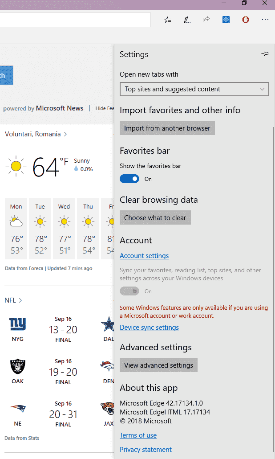The width and height of the screenshot is (275, 459).
Task: Click the Microsoft News label
Action: point(60,108)
